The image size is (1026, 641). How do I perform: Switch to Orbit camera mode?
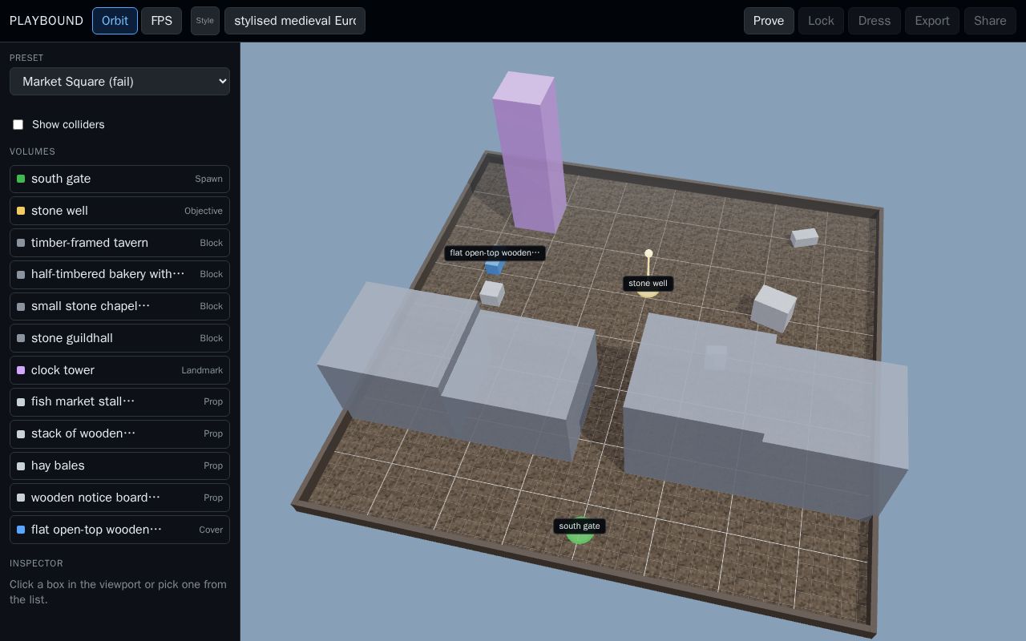(x=115, y=21)
